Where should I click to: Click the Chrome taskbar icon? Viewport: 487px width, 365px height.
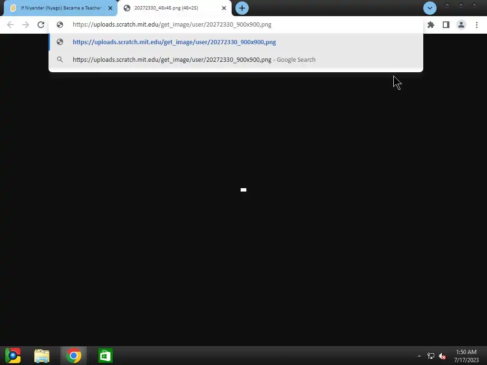click(74, 355)
